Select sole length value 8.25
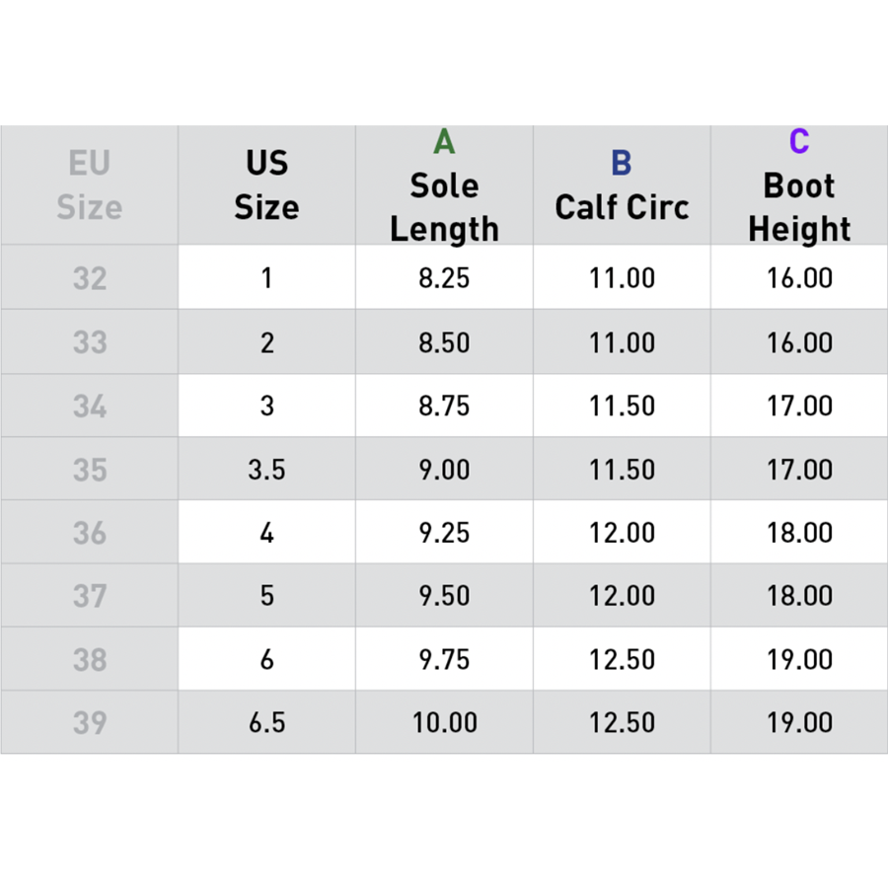Image resolution: width=888 pixels, height=888 pixels. coord(444,278)
